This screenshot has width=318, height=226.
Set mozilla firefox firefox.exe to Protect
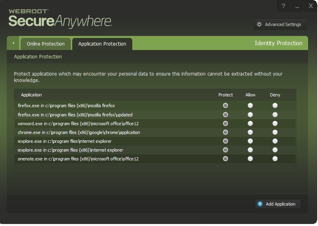[x=226, y=105]
